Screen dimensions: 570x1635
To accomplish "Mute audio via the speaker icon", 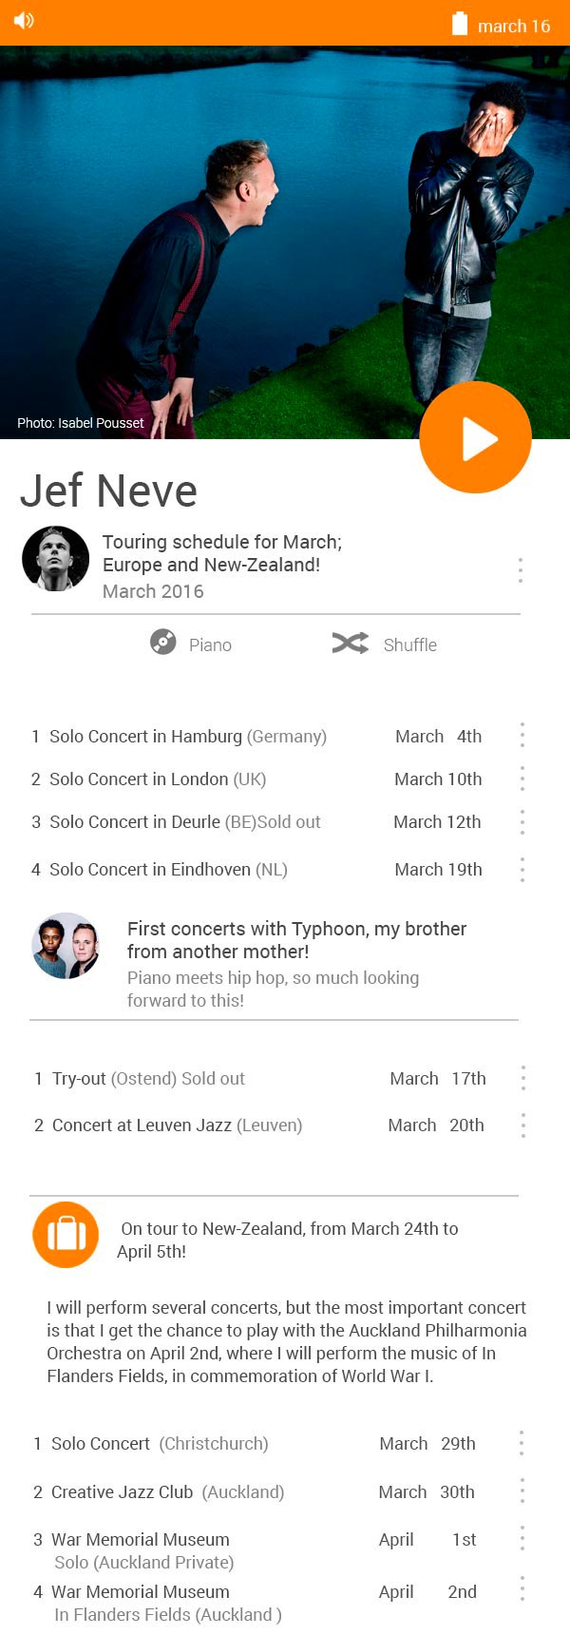I will (24, 20).
